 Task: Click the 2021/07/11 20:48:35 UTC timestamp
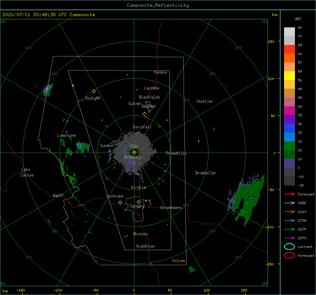coord(49,15)
